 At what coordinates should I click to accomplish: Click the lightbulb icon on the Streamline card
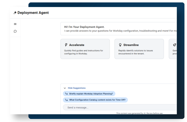click(x=120, y=45)
